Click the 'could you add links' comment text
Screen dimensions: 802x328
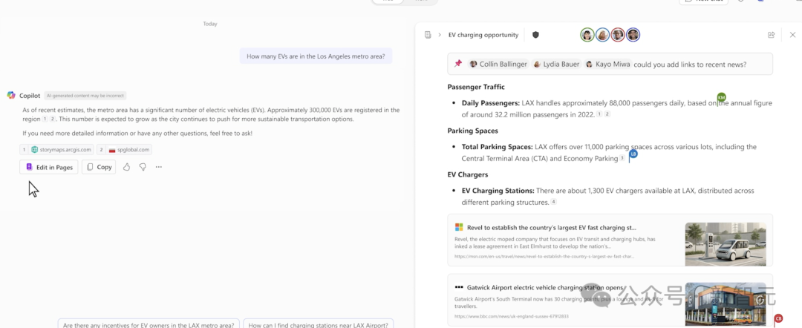690,65
